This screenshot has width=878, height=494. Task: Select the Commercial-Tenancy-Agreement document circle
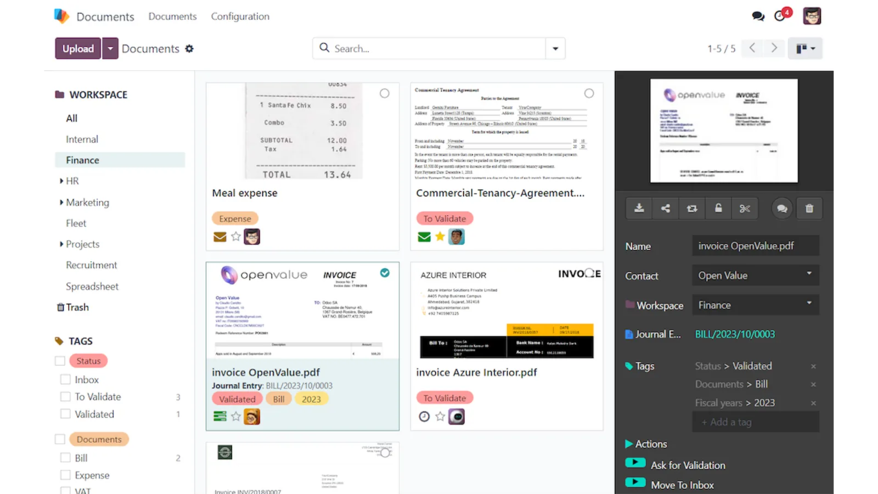pyautogui.click(x=589, y=93)
